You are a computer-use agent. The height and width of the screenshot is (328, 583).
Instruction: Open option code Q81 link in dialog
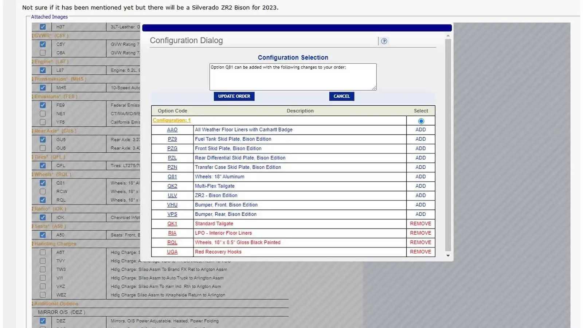(x=172, y=177)
